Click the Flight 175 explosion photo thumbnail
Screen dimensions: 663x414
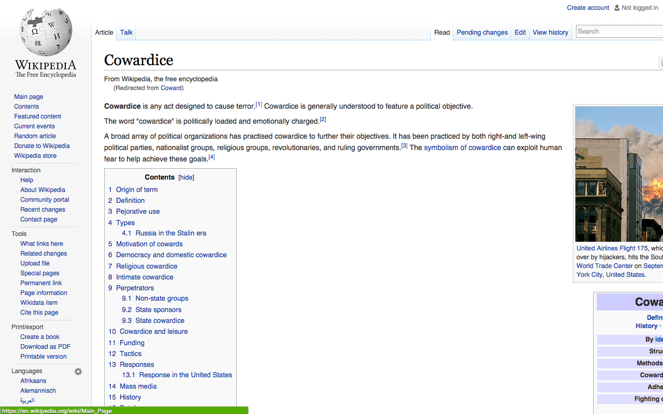619,174
